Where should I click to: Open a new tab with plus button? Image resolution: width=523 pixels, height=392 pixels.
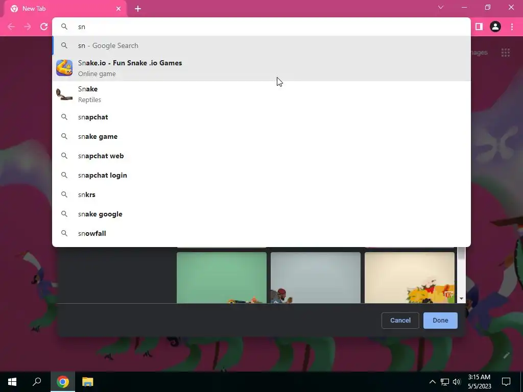point(138,9)
